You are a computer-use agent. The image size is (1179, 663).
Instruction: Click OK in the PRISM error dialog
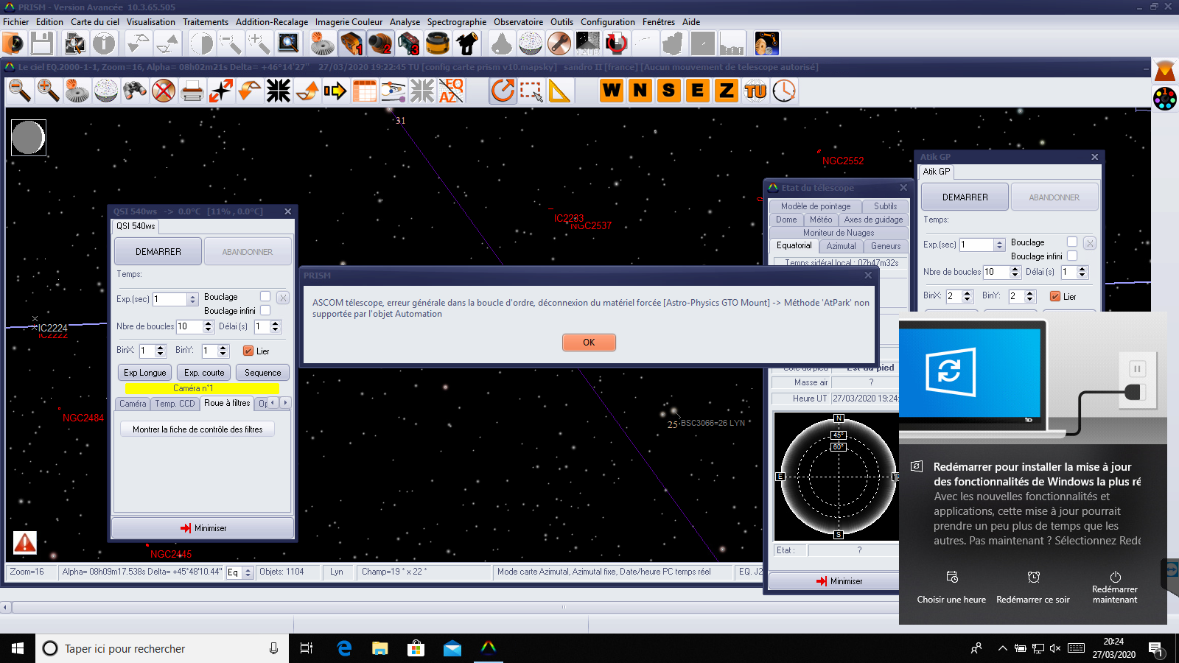(x=589, y=343)
